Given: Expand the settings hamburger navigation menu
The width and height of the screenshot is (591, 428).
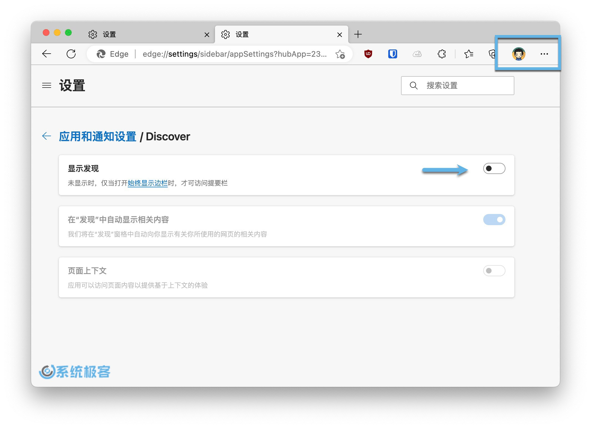Looking at the screenshot, I should [47, 85].
